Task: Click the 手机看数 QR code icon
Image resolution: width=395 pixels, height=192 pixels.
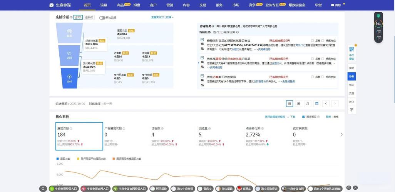Action: coord(351,49)
